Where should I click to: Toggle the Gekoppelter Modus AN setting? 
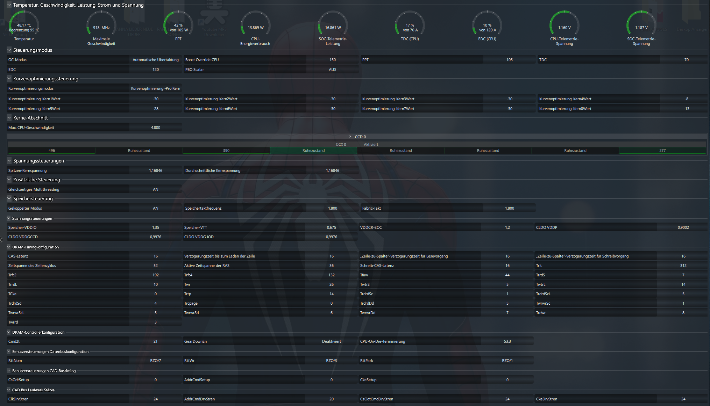click(x=155, y=208)
